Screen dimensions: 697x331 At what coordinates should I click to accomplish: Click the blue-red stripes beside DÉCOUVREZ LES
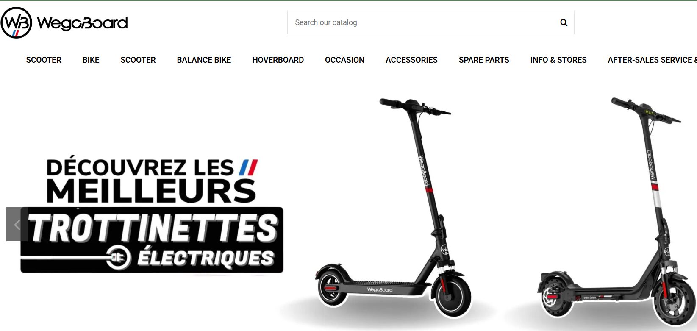pyautogui.click(x=249, y=167)
